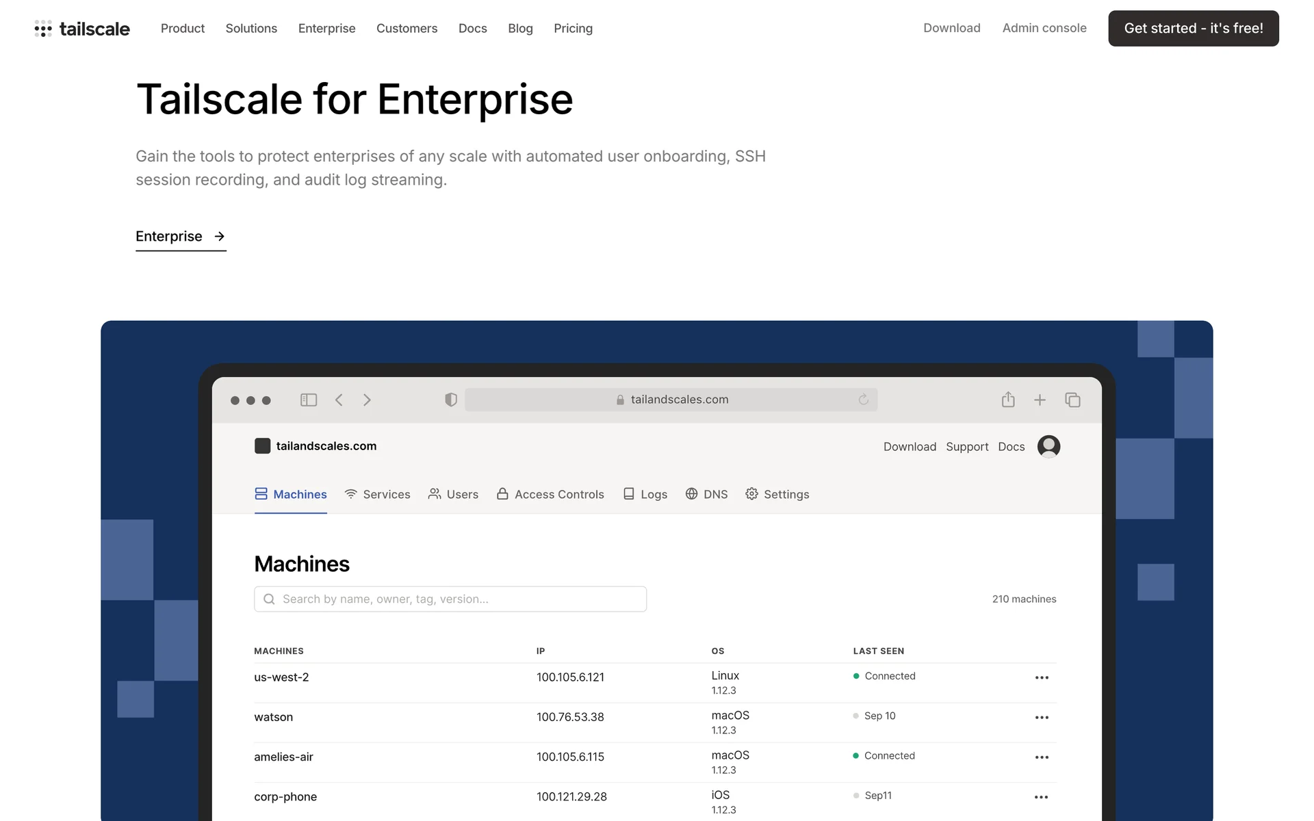1314x821 pixels.
Task: Click the reload icon in address bar
Action: 863,400
